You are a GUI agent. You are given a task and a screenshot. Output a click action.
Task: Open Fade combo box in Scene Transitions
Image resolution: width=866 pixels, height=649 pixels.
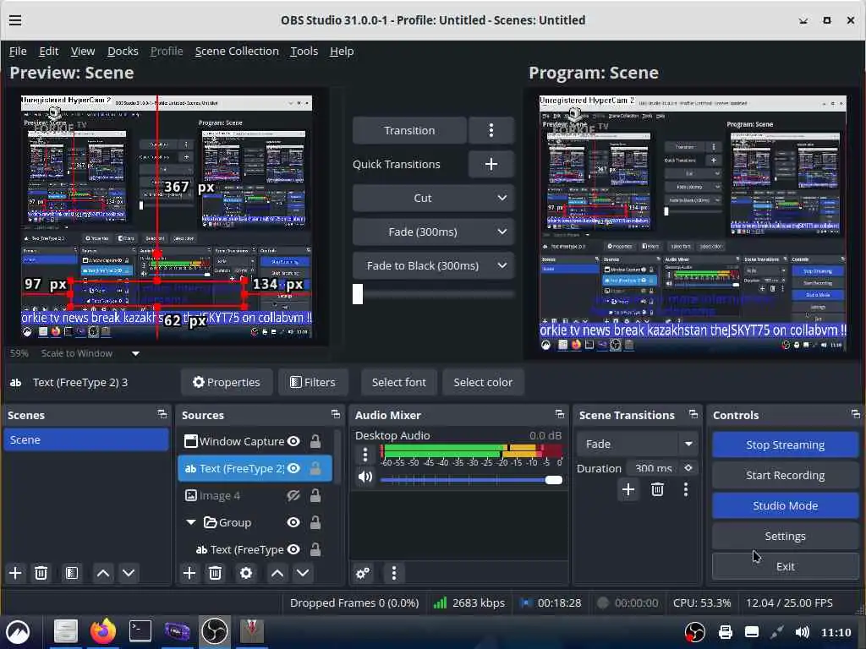[x=636, y=444]
